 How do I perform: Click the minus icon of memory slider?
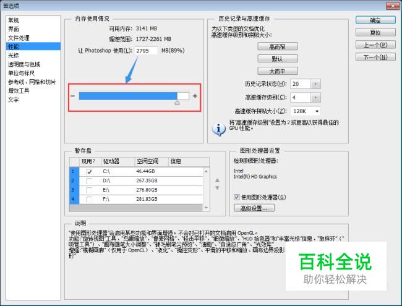tap(73, 96)
